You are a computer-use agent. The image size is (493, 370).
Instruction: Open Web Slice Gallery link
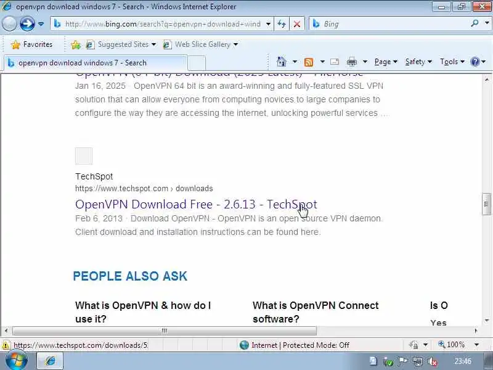[203, 44]
